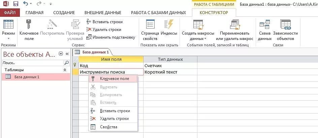Customize the Quick Access Toolbar

[51, 4]
